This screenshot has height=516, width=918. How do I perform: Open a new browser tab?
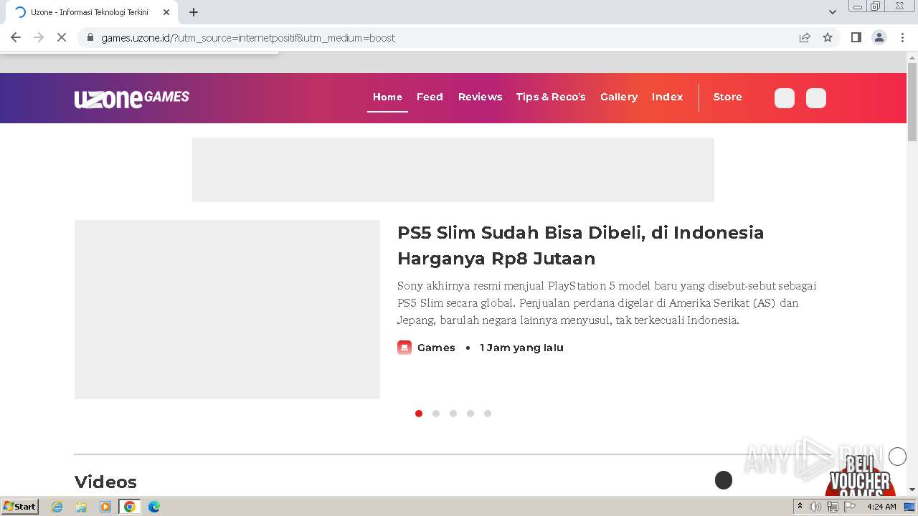click(194, 12)
